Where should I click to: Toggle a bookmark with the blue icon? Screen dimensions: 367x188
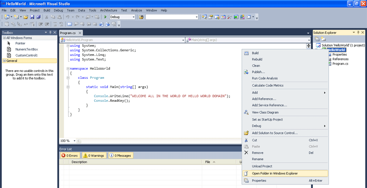click(x=70, y=24)
